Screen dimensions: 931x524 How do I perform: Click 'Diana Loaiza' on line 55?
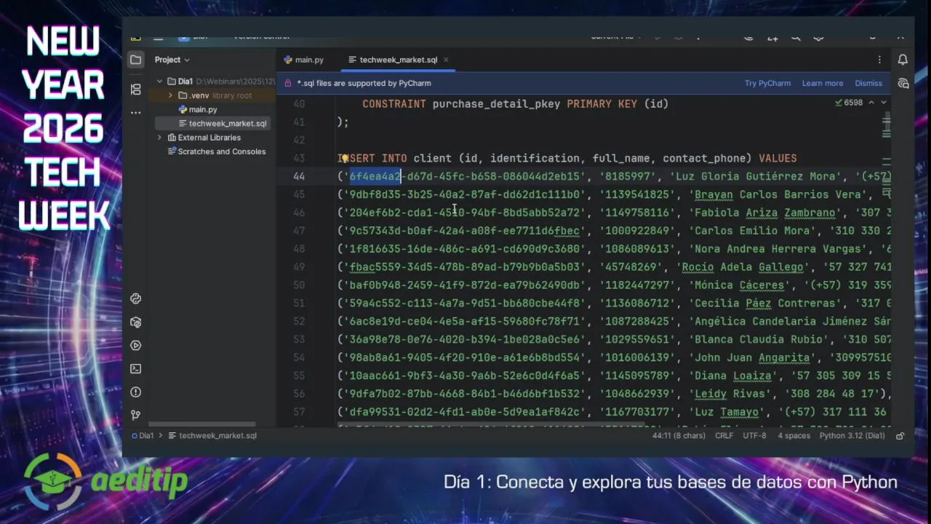(x=732, y=376)
